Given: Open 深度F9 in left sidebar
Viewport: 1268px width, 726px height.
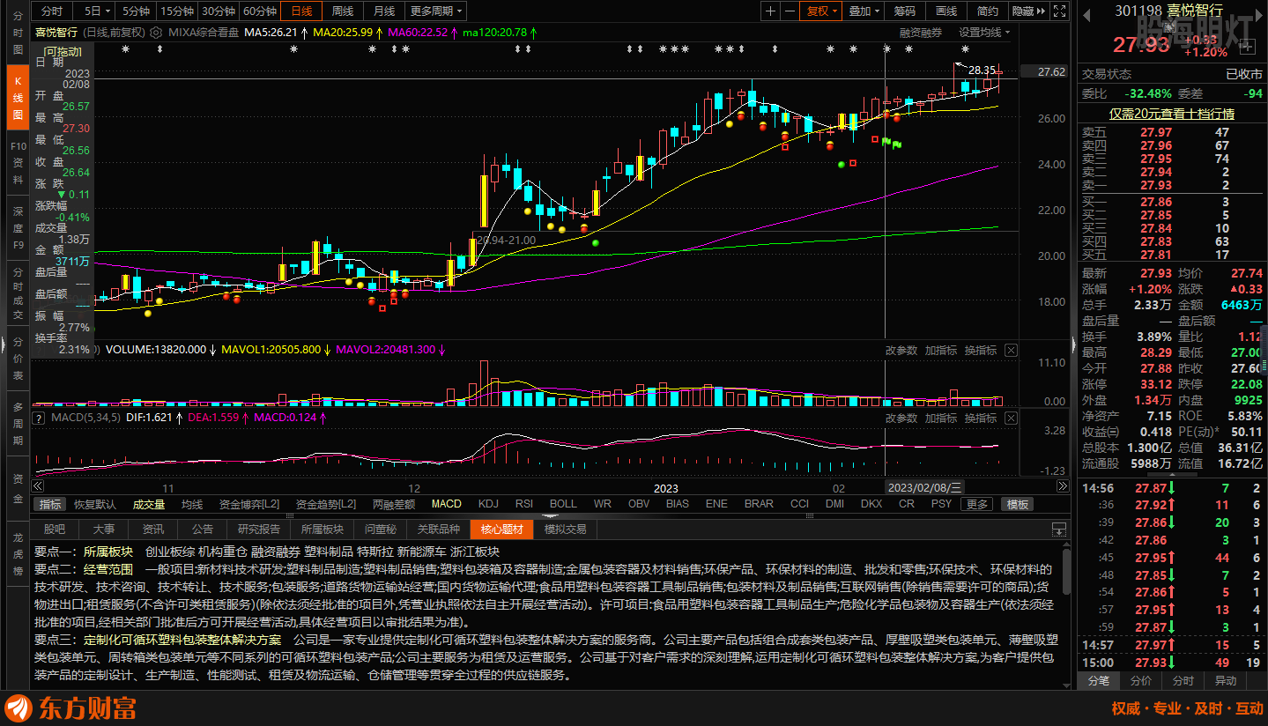Looking at the screenshot, I should pyautogui.click(x=18, y=227).
